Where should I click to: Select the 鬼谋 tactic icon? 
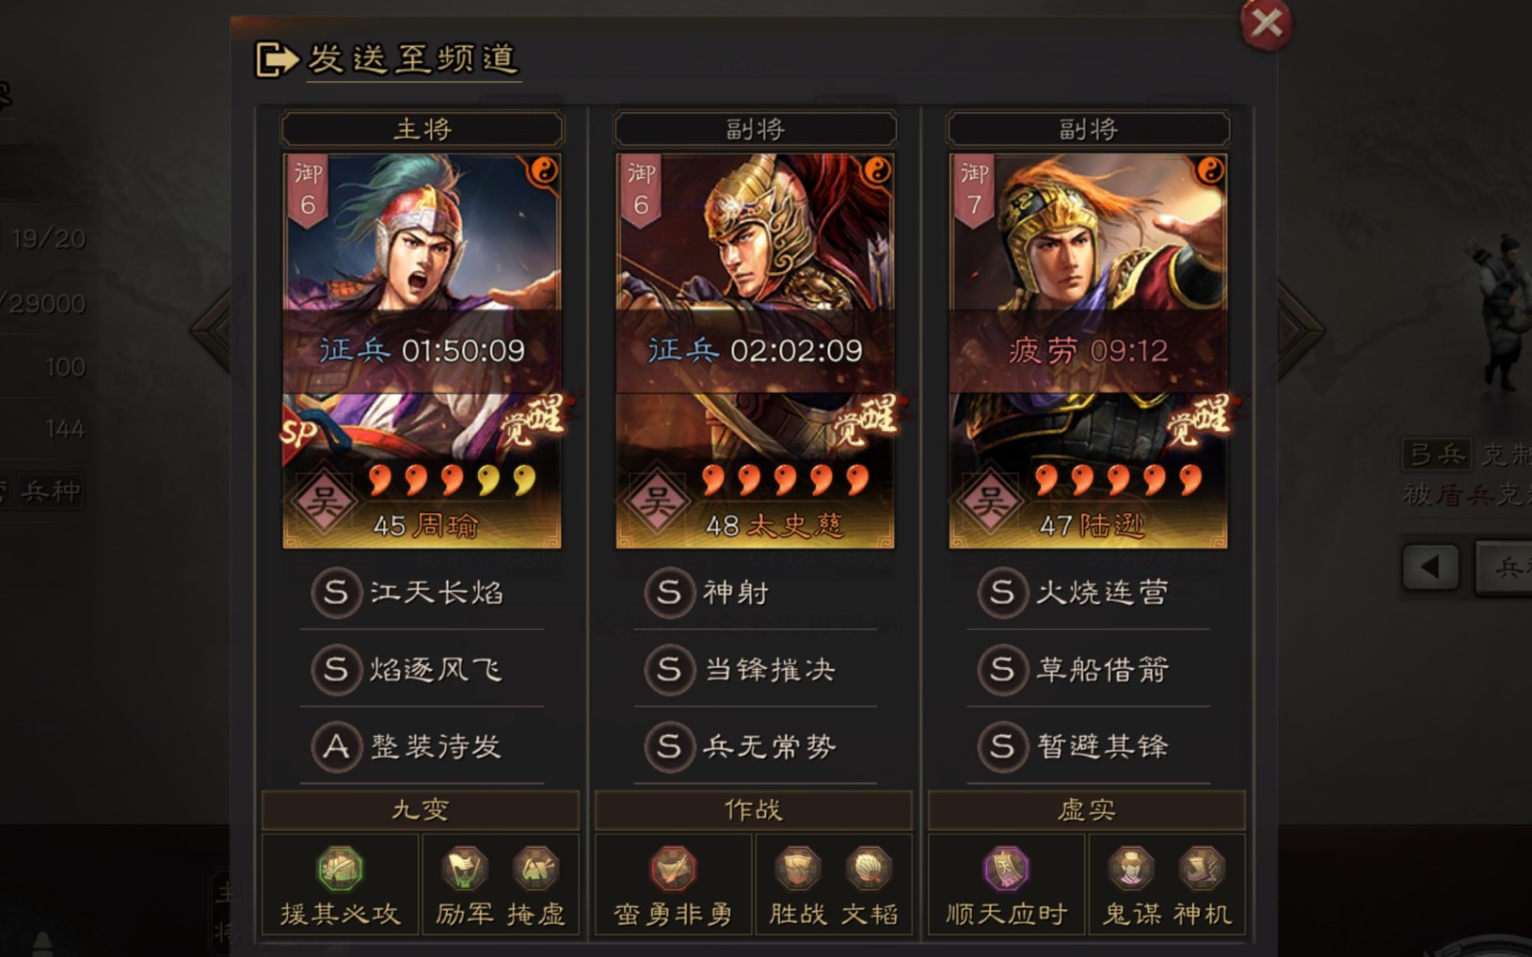tap(1131, 868)
